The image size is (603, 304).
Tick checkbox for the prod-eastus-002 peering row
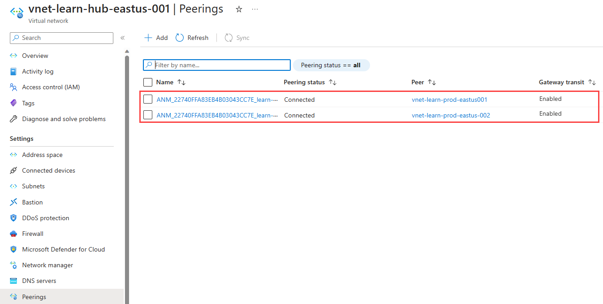(148, 115)
